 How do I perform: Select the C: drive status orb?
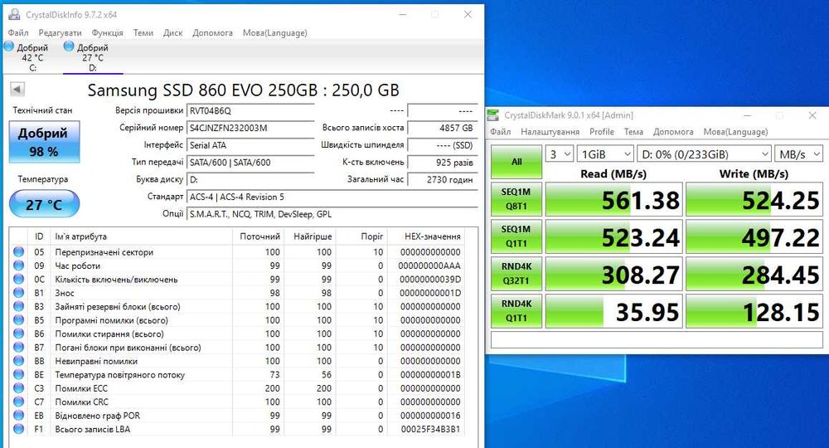[x=9, y=46]
